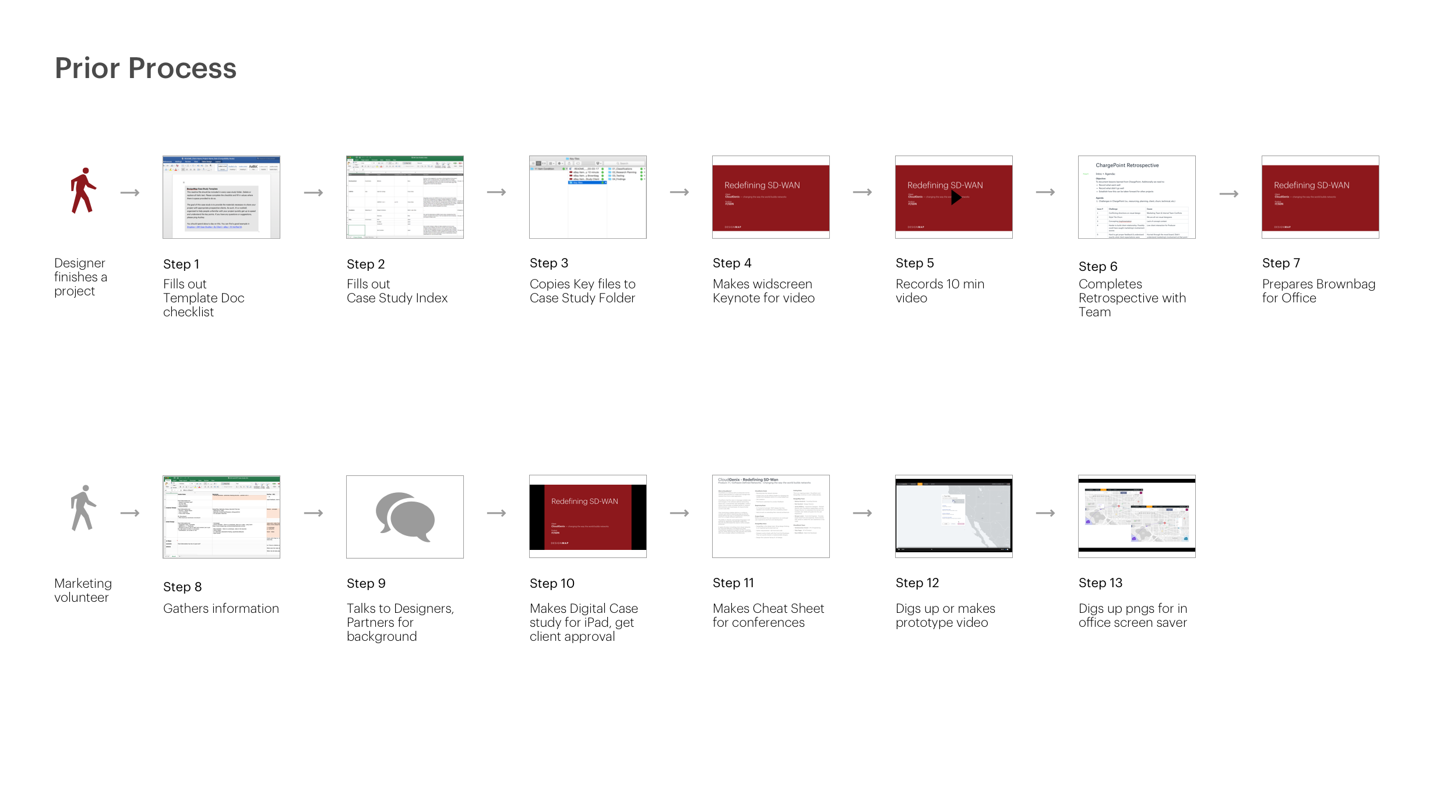Select the Step 10 Digital Case study slide
Viewport: 1433px width, 787px height.
588,516
